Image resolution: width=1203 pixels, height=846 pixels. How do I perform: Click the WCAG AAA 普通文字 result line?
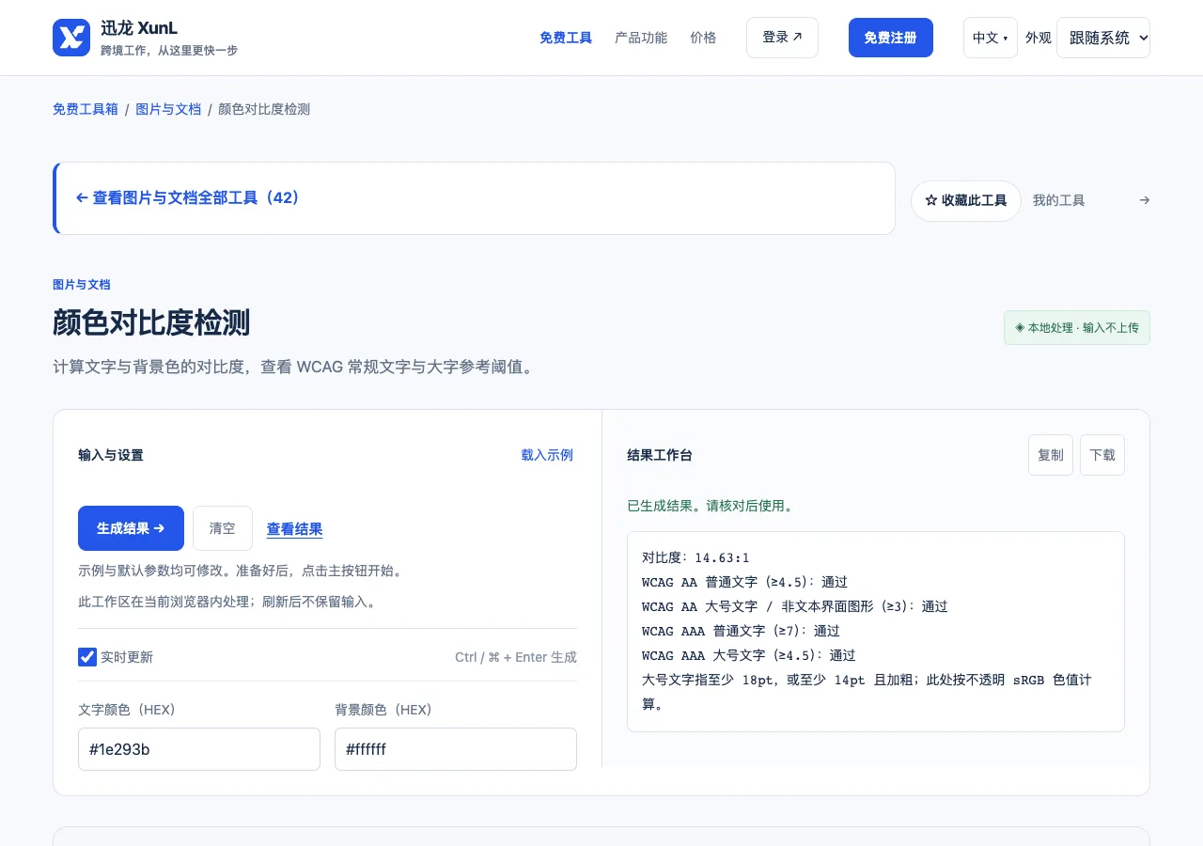[741, 631]
